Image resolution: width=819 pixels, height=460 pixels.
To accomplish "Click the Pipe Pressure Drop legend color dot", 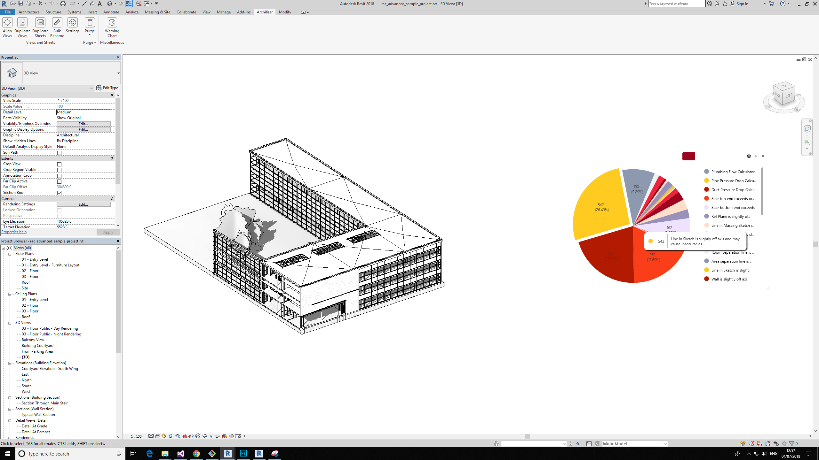I will [x=706, y=180].
